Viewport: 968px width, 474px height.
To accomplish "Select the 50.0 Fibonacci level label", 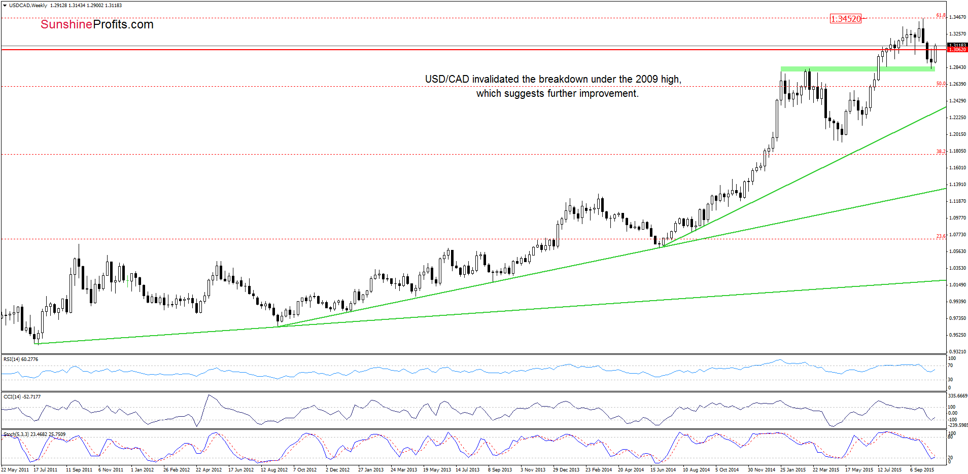I will pos(941,84).
